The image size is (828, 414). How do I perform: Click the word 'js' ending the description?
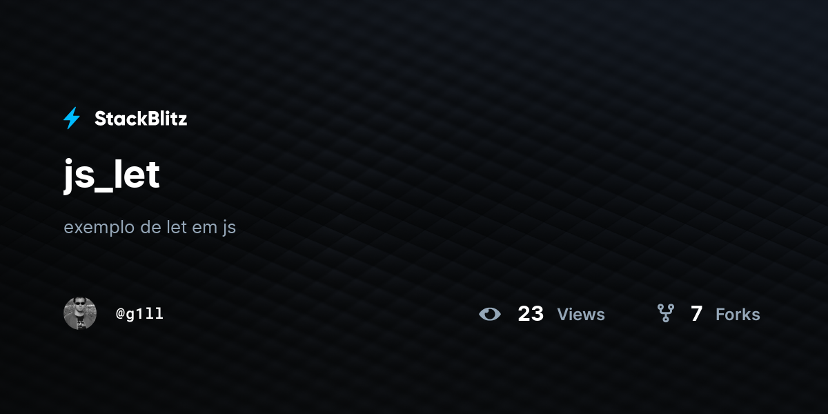(x=229, y=228)
